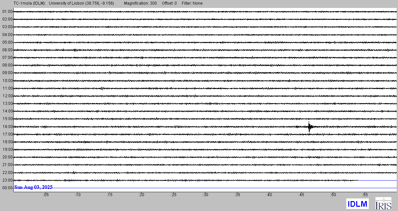Click the 06:00 hour label

point(7,50)
